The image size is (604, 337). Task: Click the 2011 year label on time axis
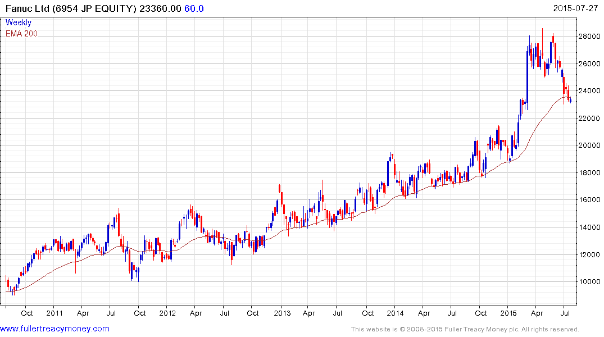[x=55, y=313]
